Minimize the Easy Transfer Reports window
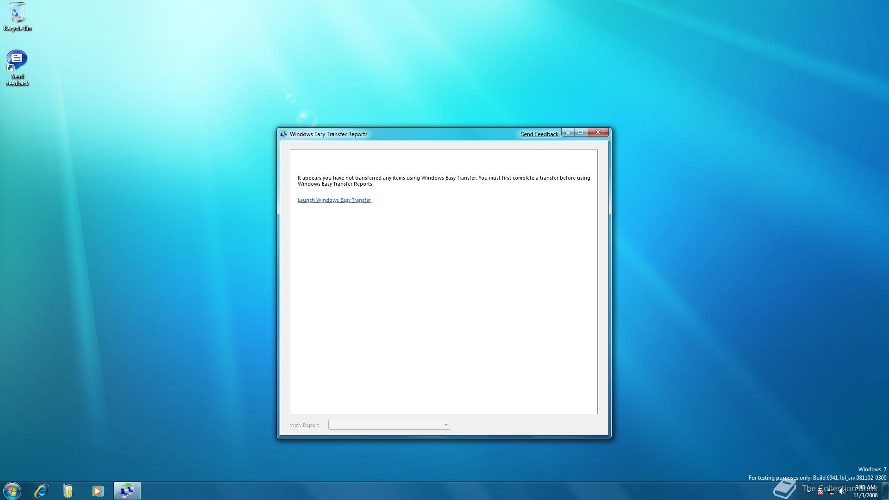Screen dimensions: 889x500 coord(568,132)
